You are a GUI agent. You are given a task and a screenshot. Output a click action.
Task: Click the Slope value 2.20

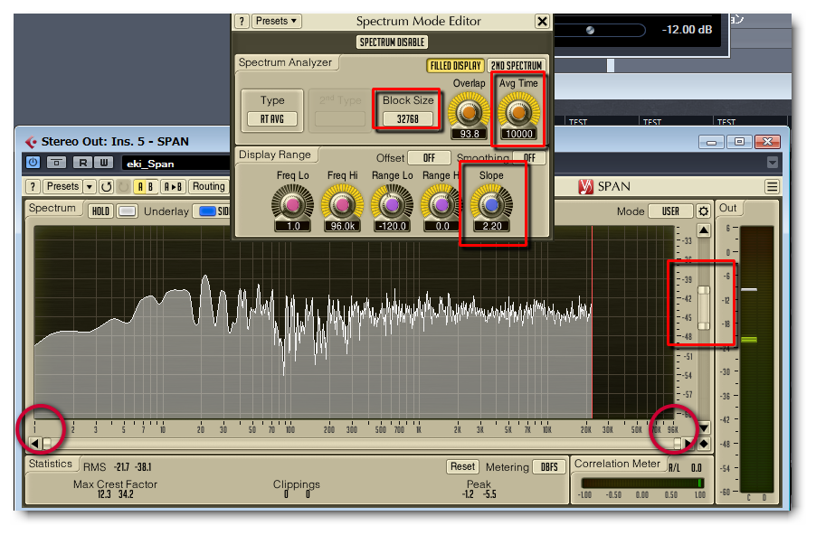tap(492, 226)
